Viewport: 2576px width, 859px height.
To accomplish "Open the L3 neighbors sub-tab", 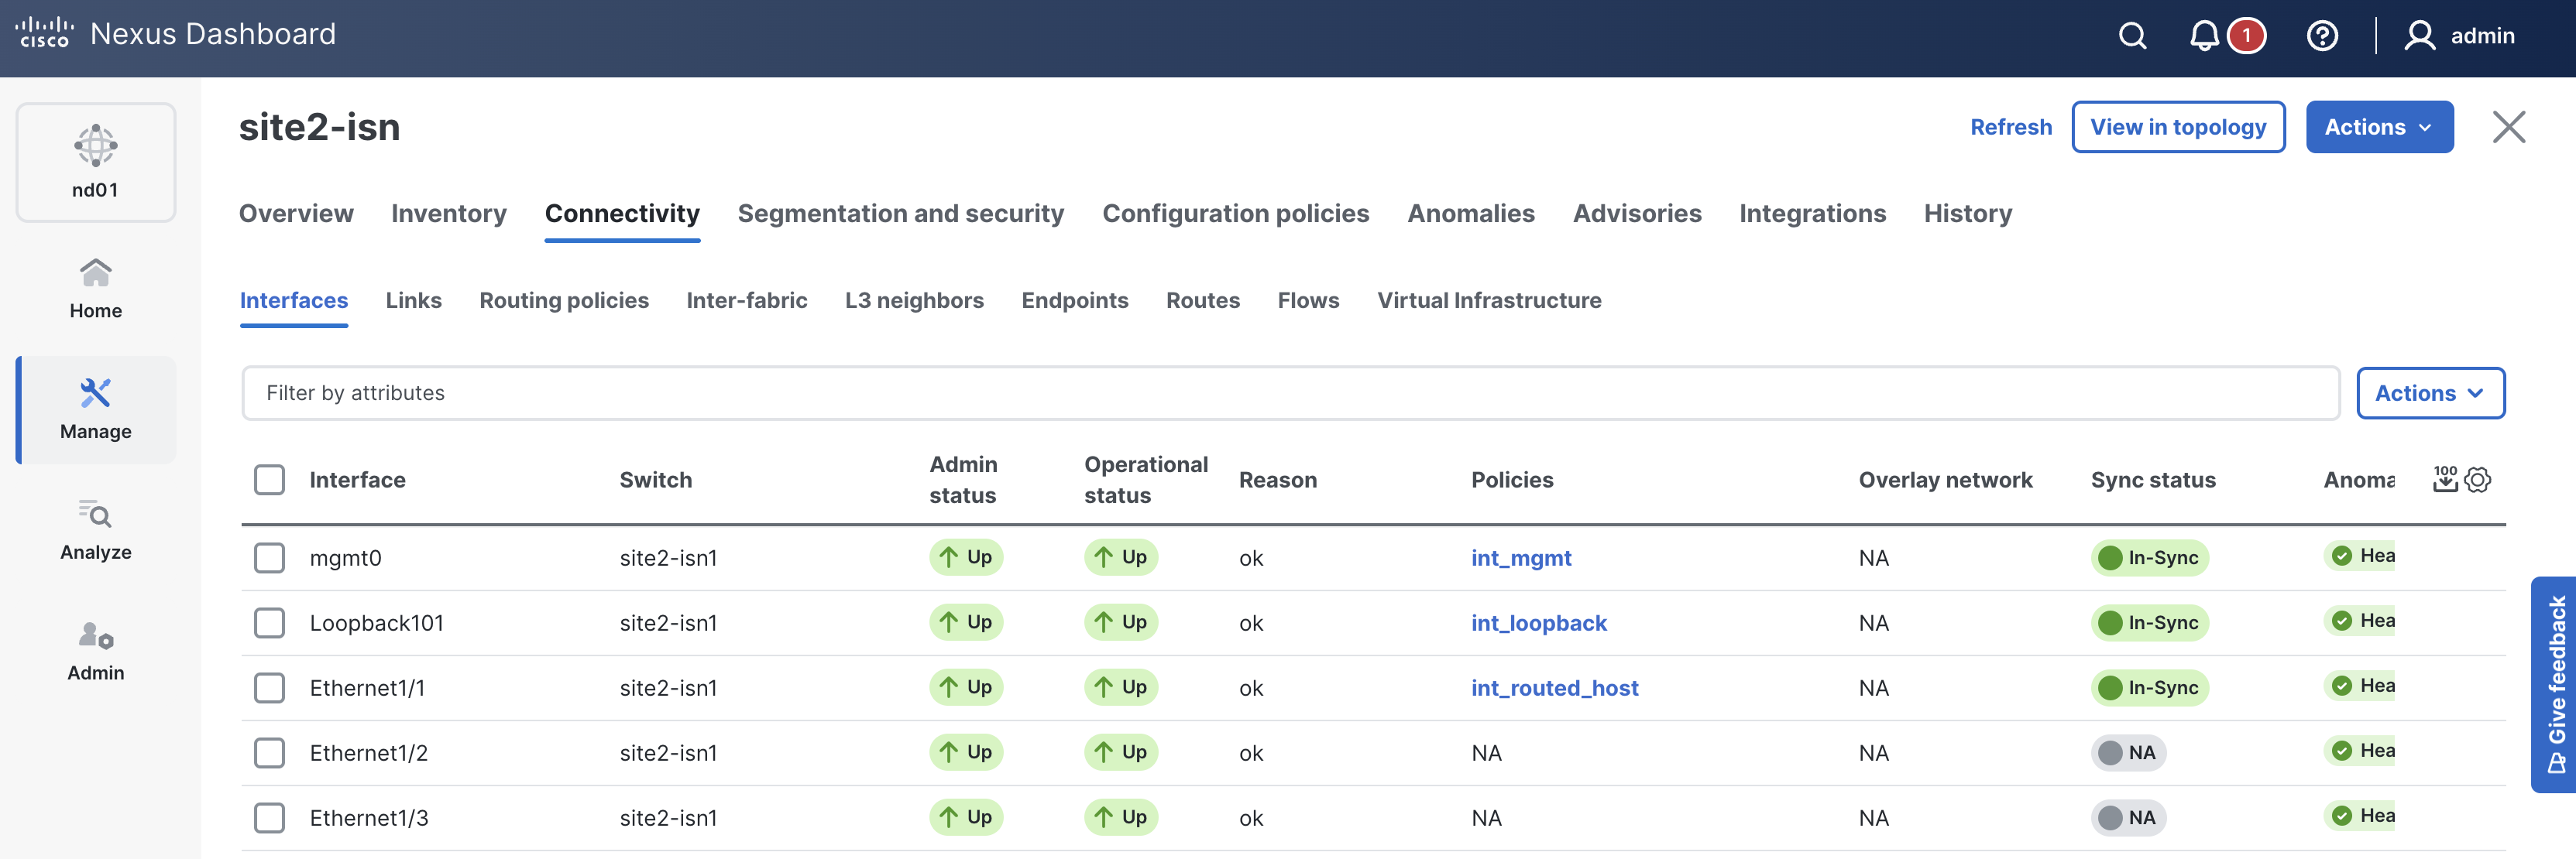I will (913, 299).
